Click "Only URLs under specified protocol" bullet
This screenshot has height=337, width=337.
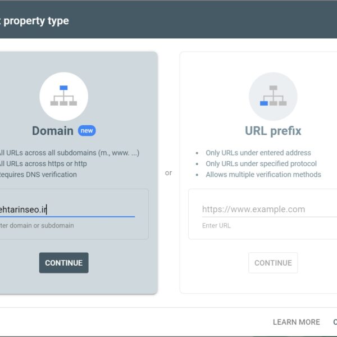(261, 163)
